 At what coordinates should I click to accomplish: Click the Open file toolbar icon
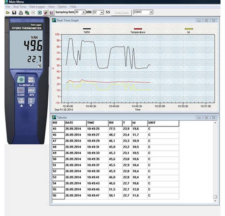pyautogui.click(x=8, y=13)
